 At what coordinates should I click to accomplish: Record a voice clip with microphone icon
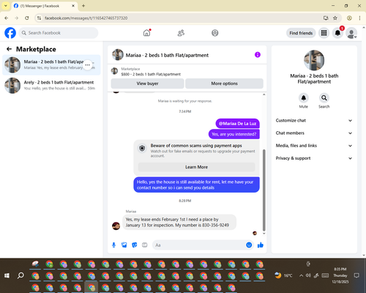113,245
